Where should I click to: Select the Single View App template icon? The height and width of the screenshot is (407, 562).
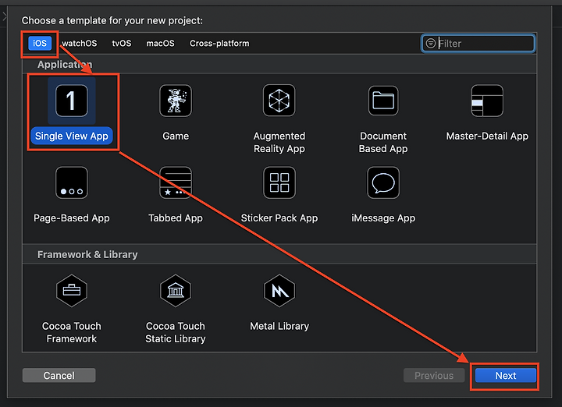72,101
